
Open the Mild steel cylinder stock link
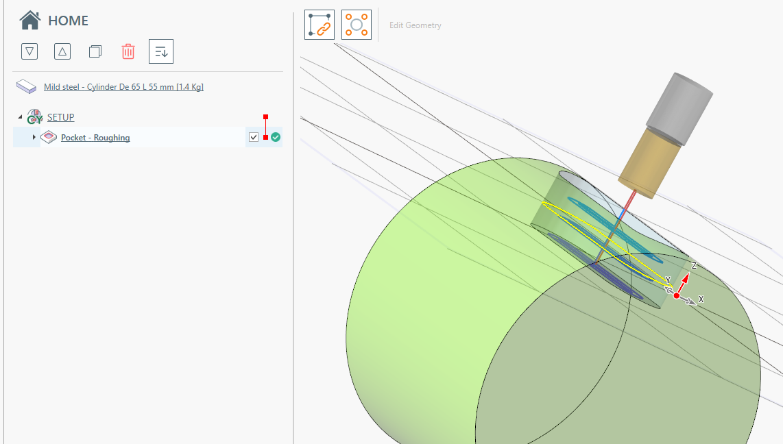tap(123, 87)
